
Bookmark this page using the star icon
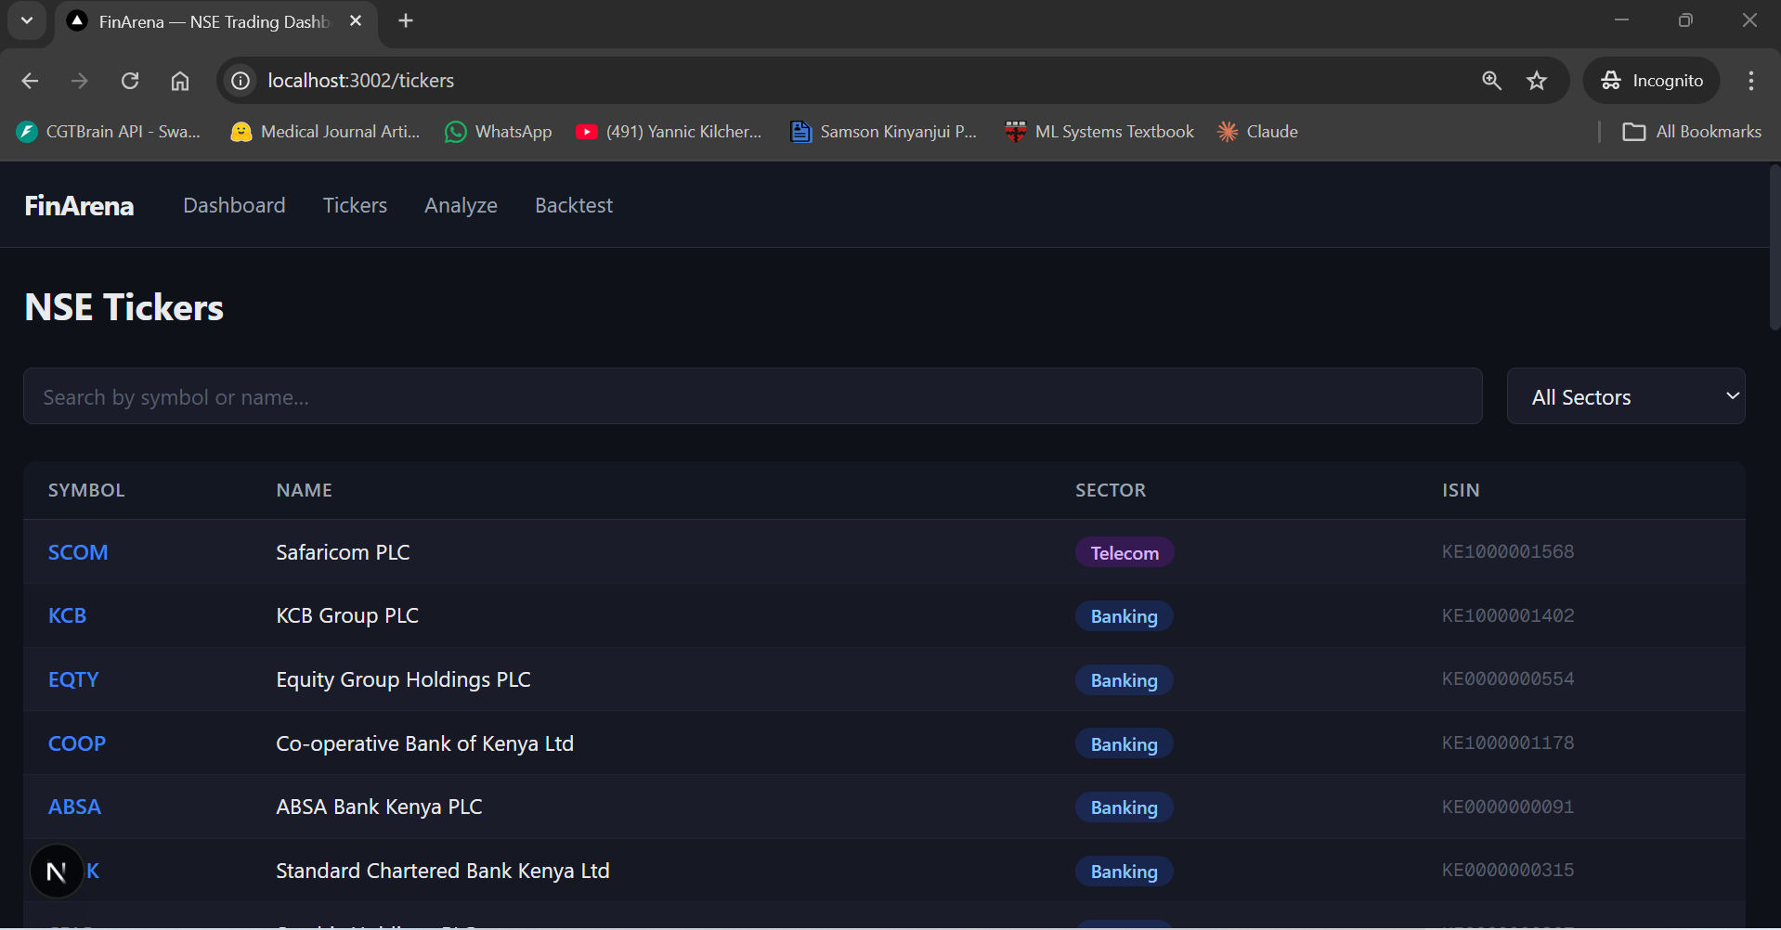click(1537, 81)
